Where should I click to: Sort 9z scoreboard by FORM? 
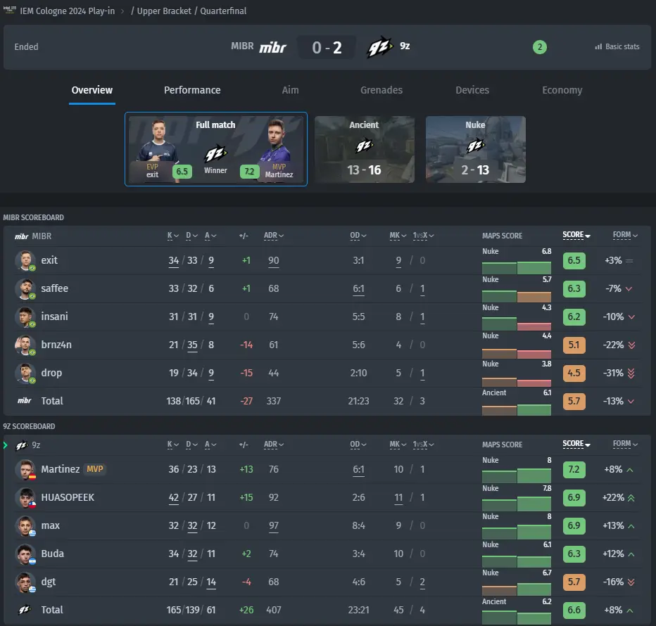click(x=625, y=444)
